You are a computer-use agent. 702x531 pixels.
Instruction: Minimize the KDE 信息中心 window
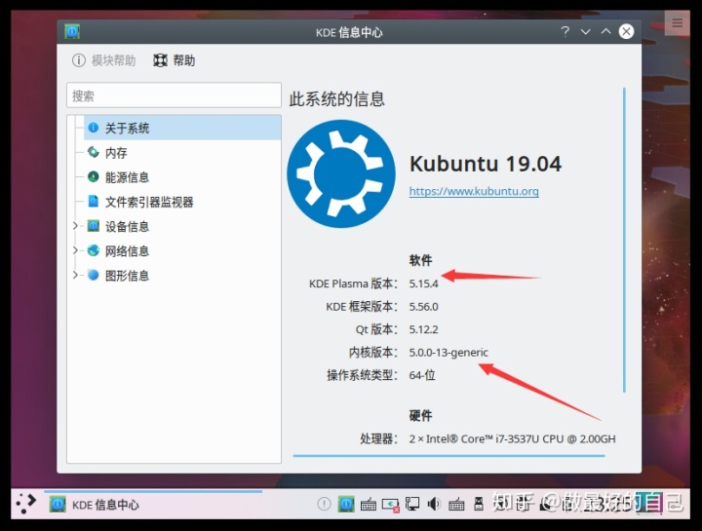click(x=586, y=32)
